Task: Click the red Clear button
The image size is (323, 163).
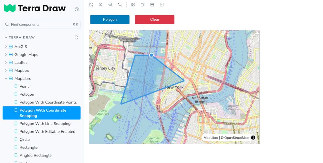Action: point(155,19)
